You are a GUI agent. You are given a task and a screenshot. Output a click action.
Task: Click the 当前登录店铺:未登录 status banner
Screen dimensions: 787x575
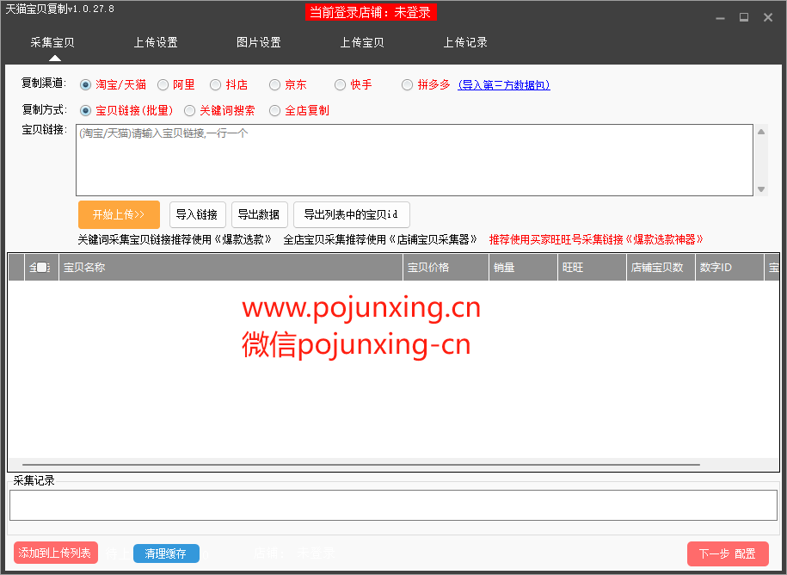[x=371, y=13]
